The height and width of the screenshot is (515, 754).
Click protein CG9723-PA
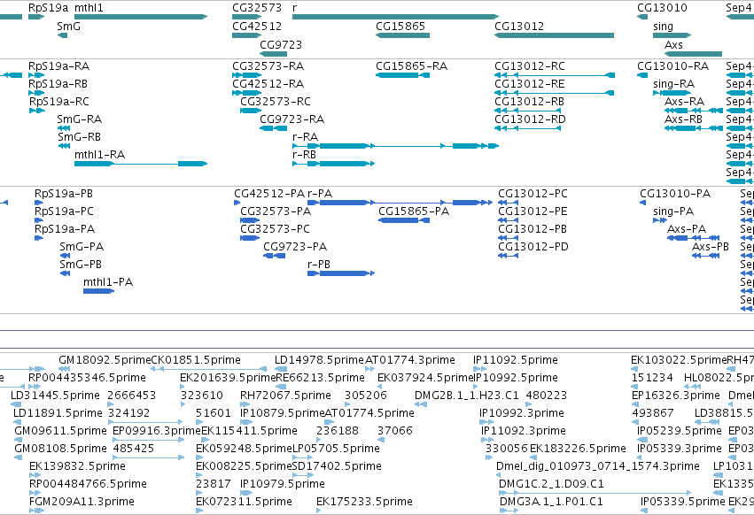(275, 256)
